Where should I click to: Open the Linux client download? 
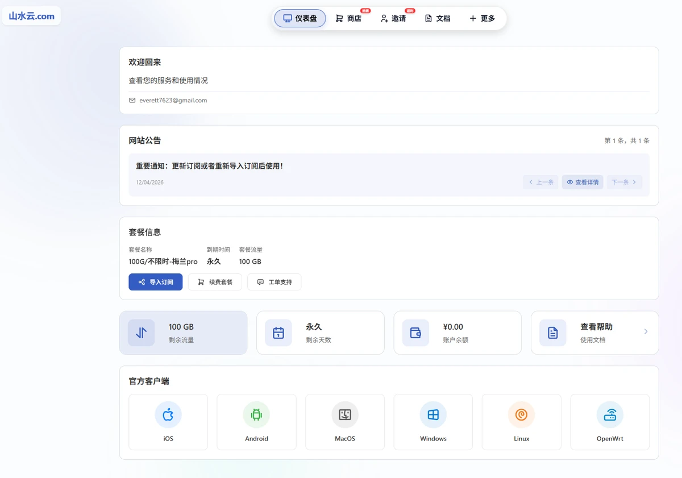point(522,422)
